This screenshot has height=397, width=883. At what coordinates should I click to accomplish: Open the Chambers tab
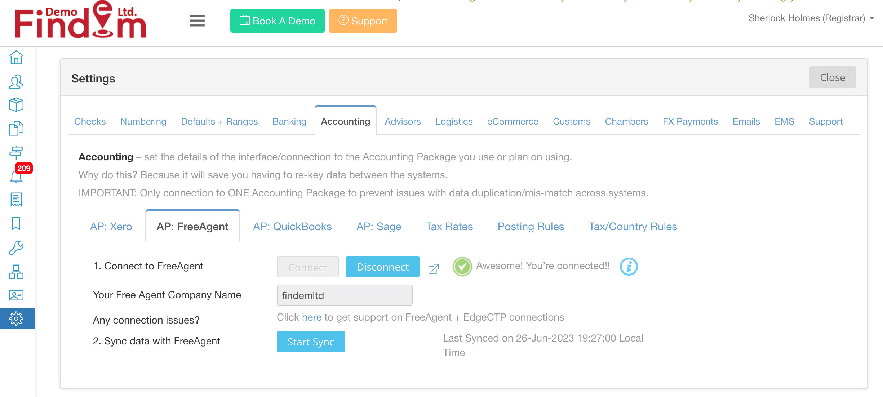626,121
